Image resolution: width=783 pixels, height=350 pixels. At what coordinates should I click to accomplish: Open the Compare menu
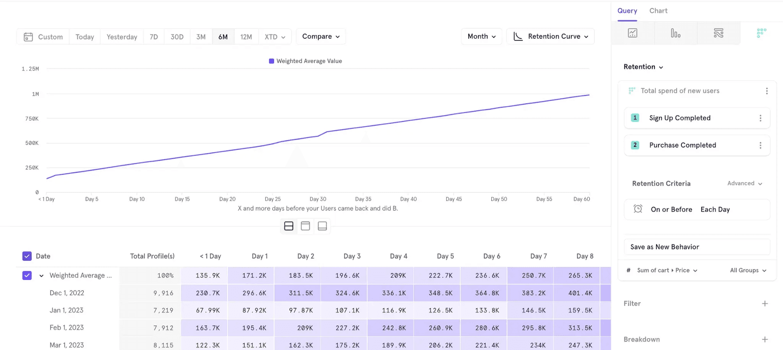[x=321, y=37]
